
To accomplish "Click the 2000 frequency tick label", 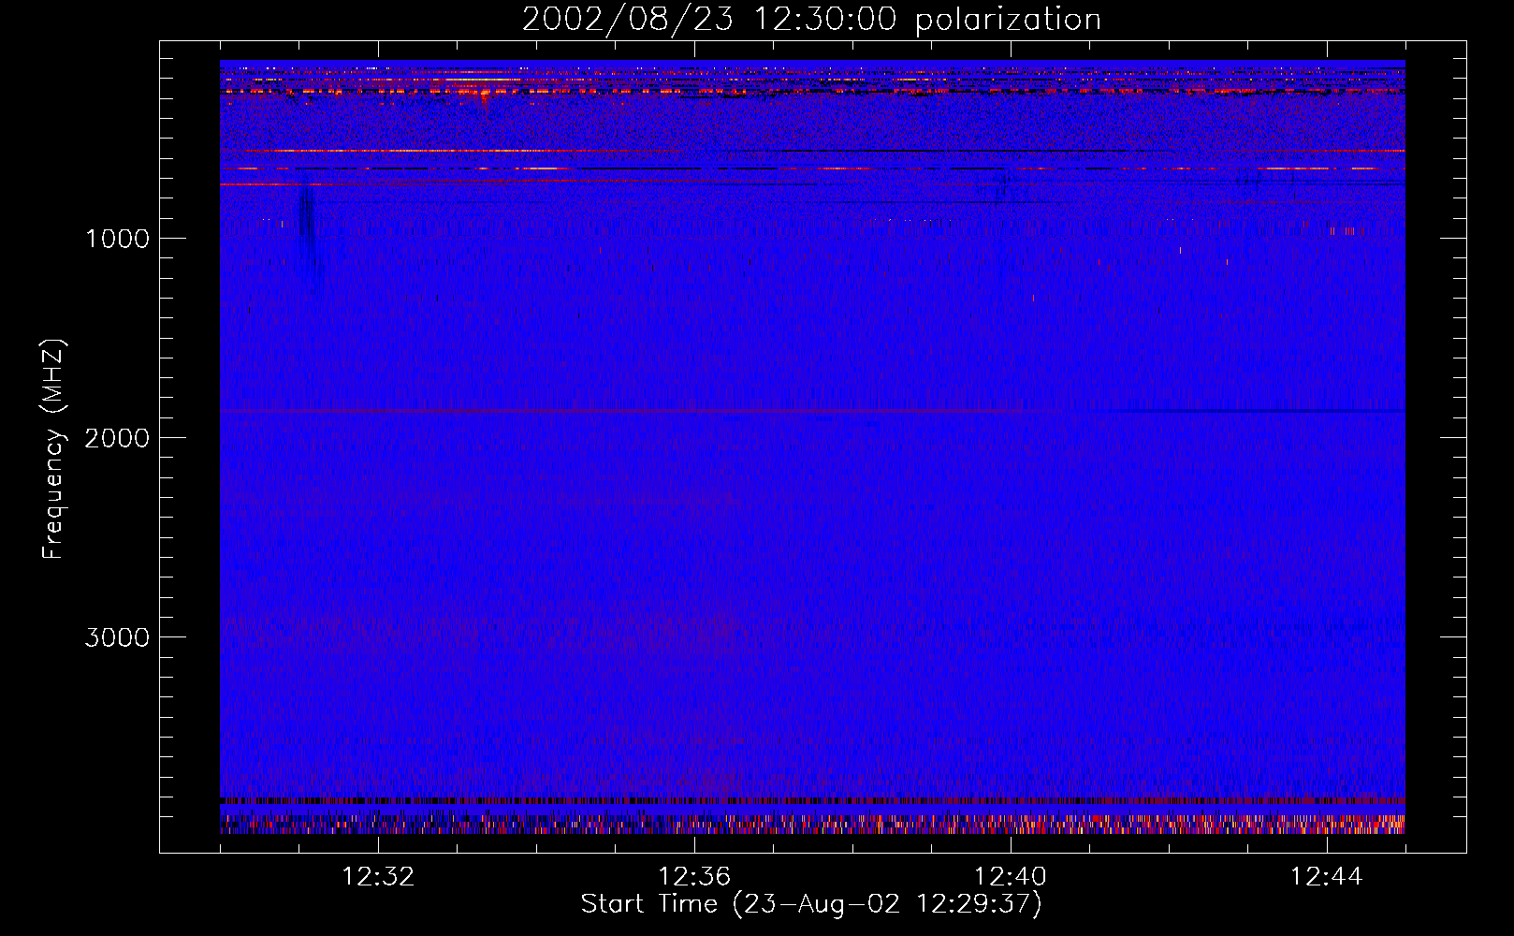I will click(x=117, y=438).
